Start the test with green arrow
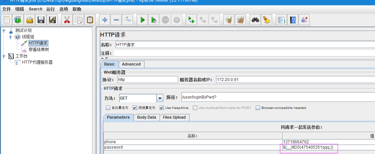Viewport: 375px width, 154px height. (x=142, y=20)
